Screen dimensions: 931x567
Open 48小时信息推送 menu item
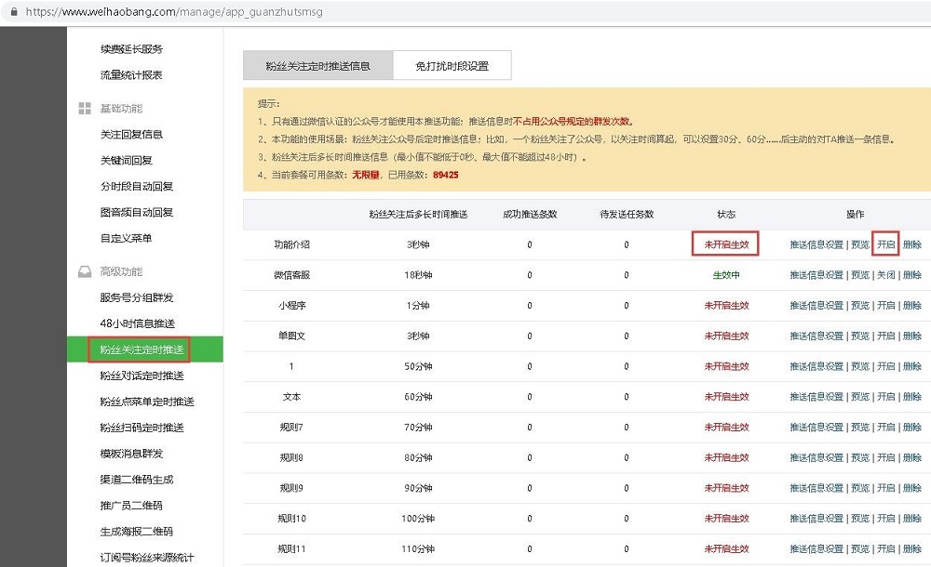(138, 323)
